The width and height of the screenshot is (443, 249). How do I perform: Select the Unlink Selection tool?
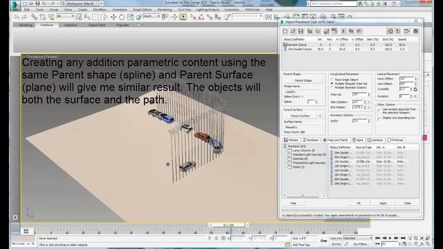43,17
